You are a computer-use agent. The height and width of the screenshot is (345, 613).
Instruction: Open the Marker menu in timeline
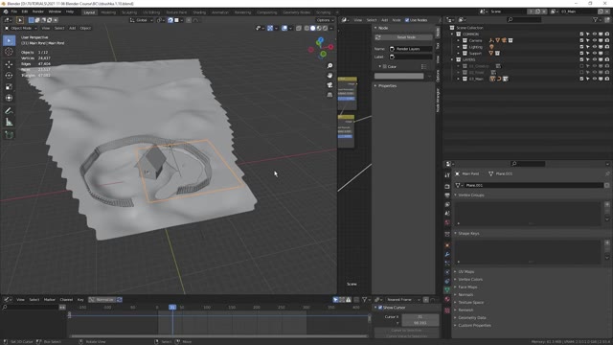pos(50,300)
